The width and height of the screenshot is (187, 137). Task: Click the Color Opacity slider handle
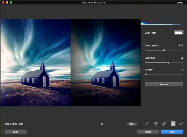[x=164, y=50]
